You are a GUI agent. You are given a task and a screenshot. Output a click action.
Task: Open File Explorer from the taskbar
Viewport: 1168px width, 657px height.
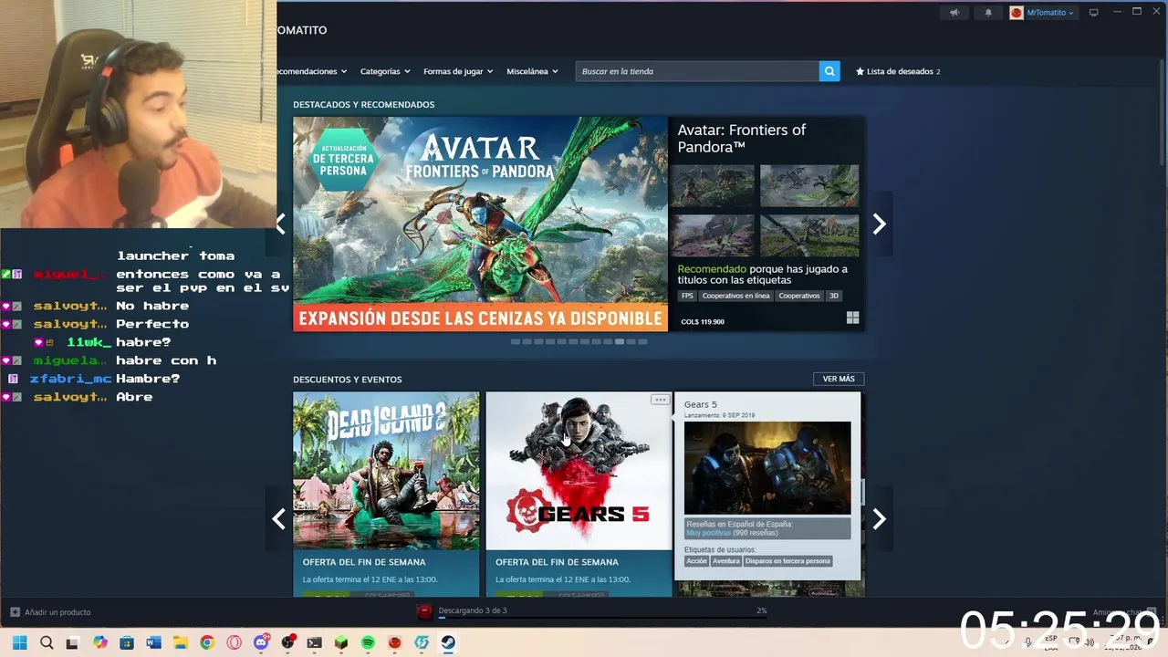click(181, 642)
